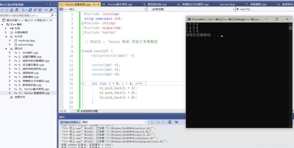Pin the active Vector嵌套使用.cpp tab

coord(94,4)
